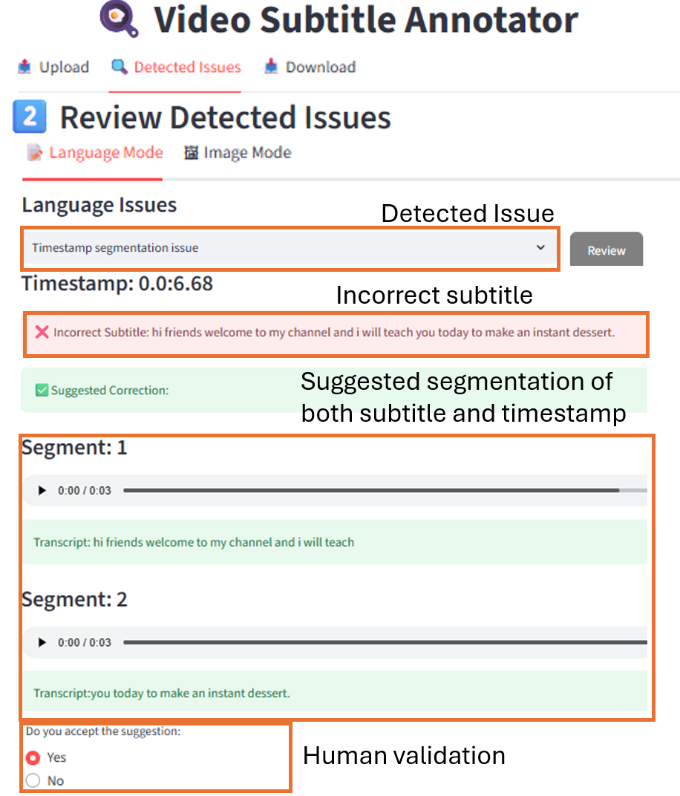The width and height of the screenshot is (680, 796).
Task: Play Segment 1 audio clip
Action: click(x=42, y=490)
